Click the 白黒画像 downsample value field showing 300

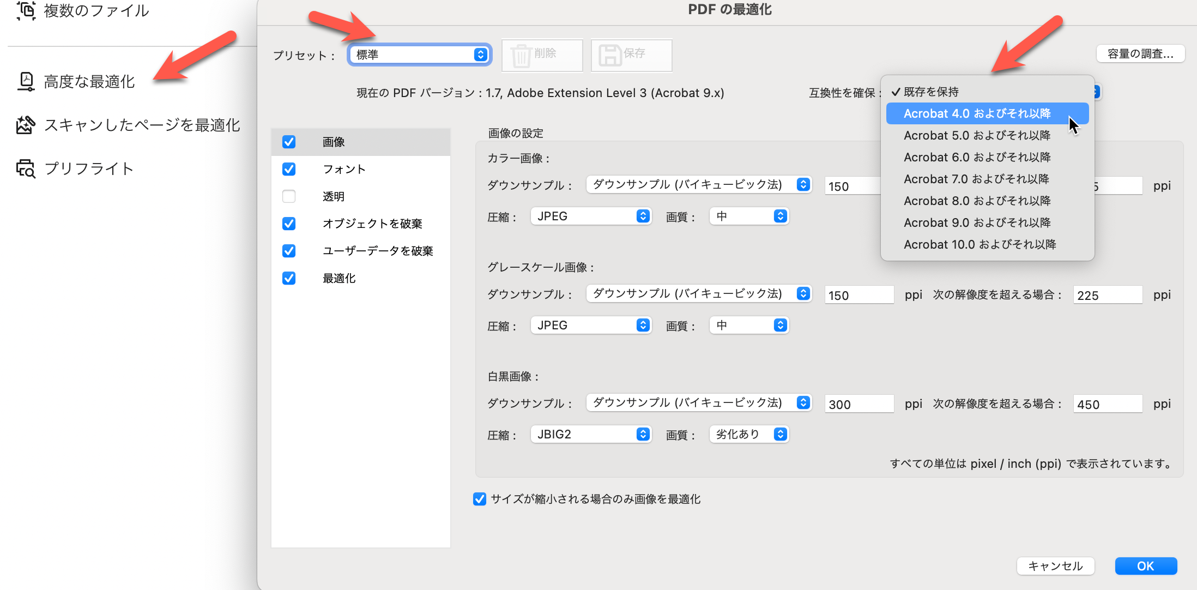(x=859, y=404)
